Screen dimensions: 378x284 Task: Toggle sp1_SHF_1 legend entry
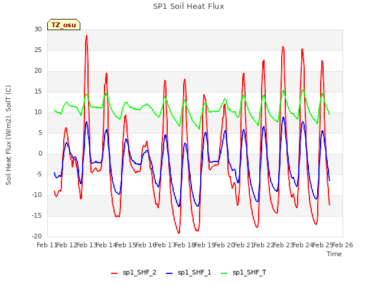click(188, 273)
